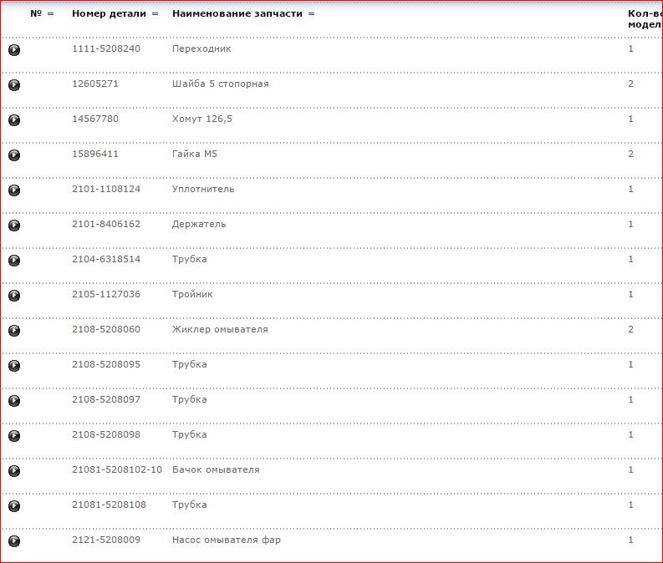The image size is (663, 563).
Task: Open arrow icon for Насос омывателя фар
Action: tap(14, 541)
